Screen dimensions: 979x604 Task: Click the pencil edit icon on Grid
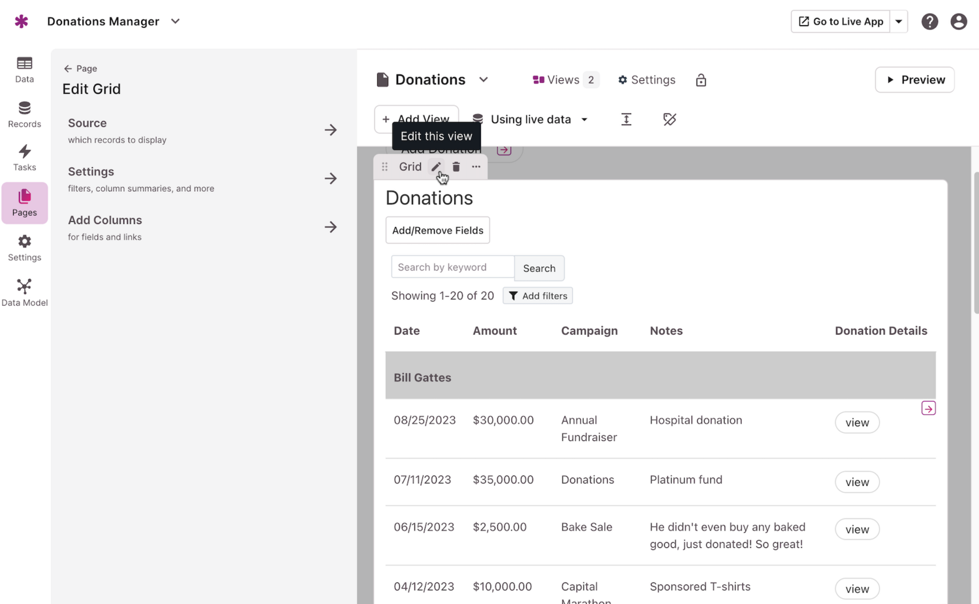(436, 167)
